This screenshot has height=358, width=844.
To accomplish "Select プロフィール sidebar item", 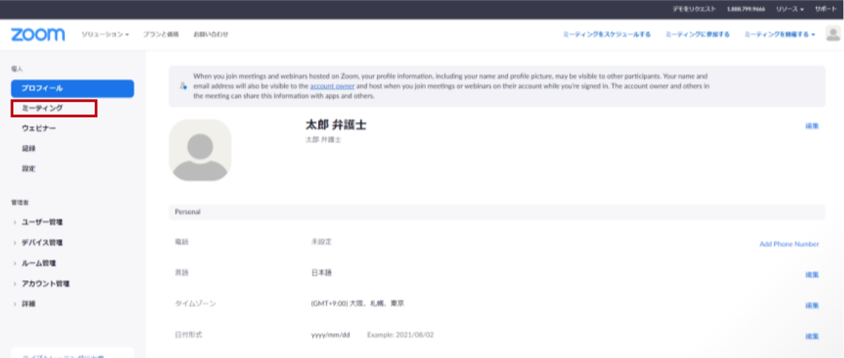I will point(42,88).
